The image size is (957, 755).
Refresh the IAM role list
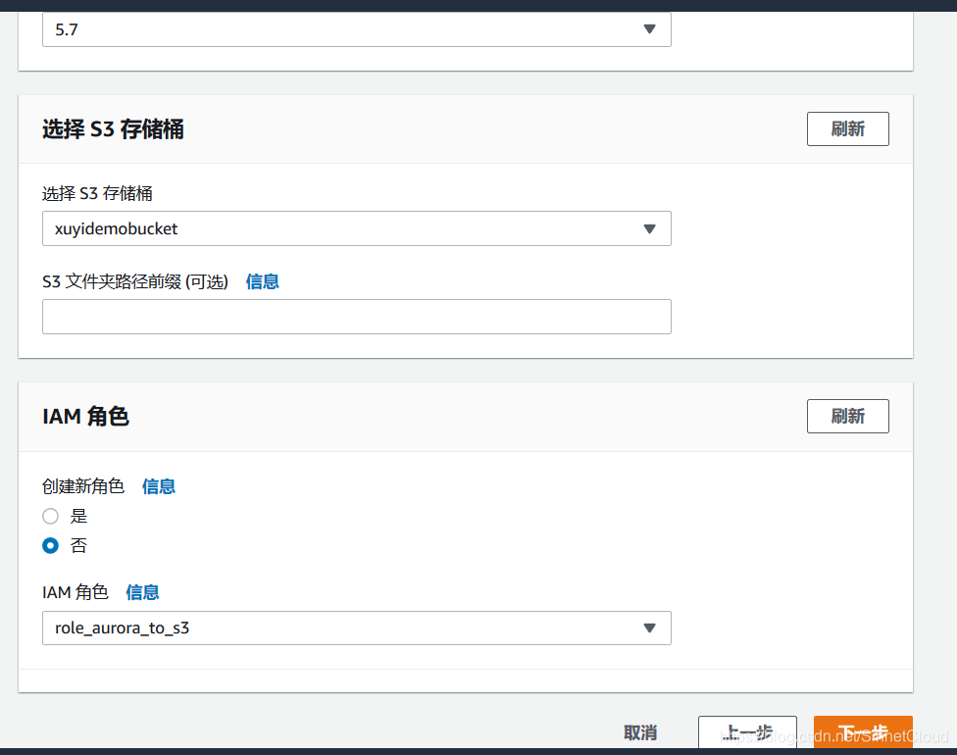click(847, 417)
